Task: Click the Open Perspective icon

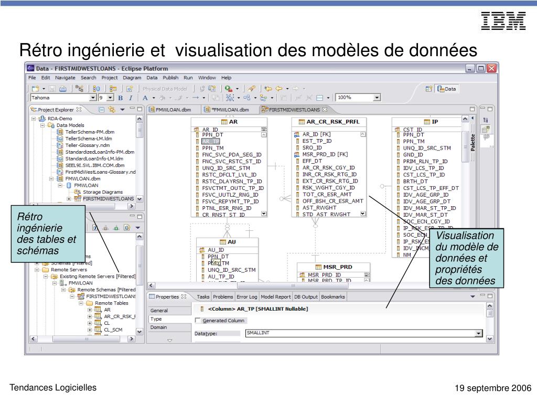Action: (x=428, y=89)
